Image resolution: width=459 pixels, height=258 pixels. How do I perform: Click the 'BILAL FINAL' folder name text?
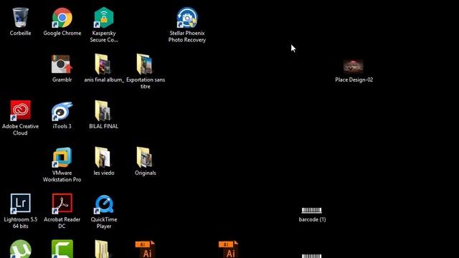(x=103, y=126)
